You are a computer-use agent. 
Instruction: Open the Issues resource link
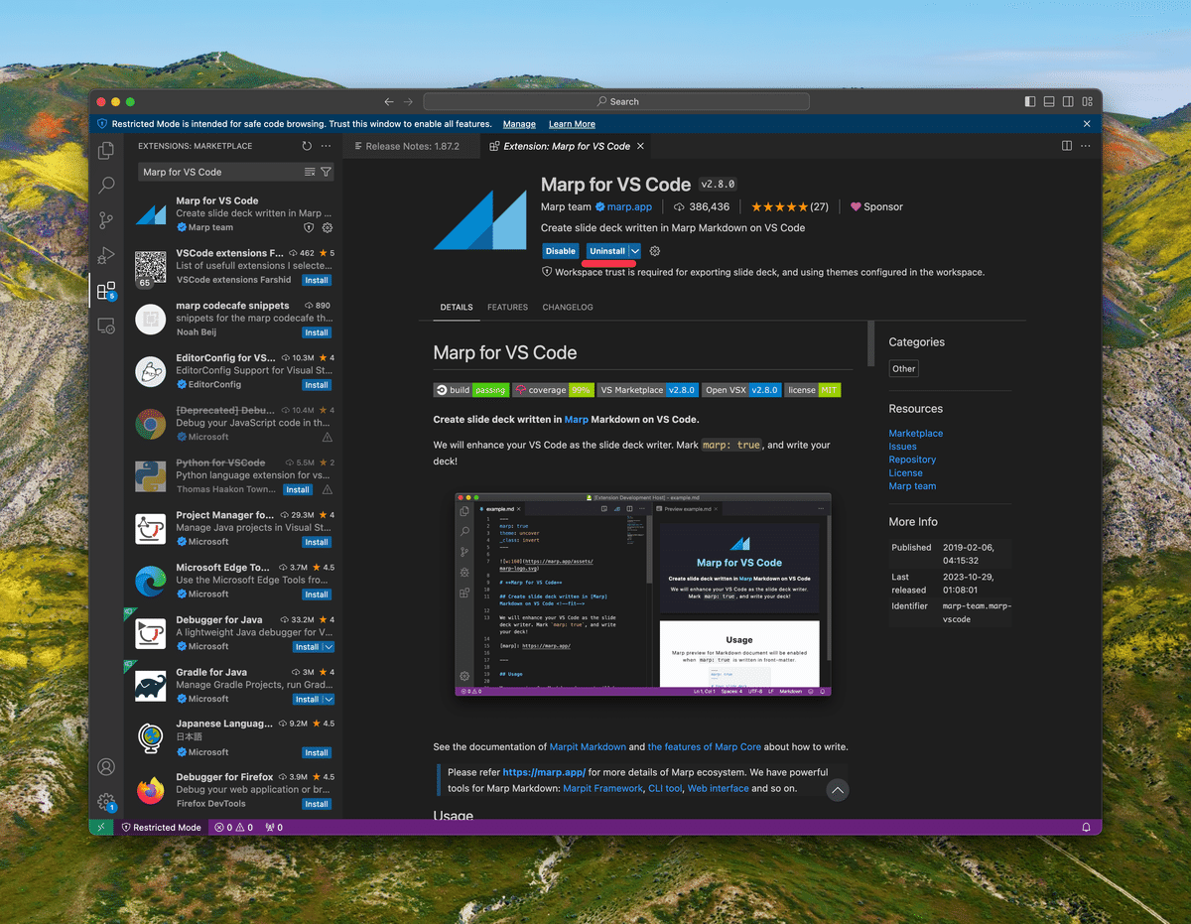click(903, 447)
